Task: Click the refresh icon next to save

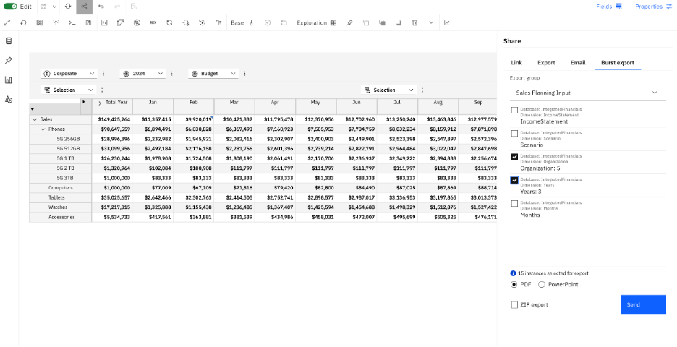Action: point(68,7)
